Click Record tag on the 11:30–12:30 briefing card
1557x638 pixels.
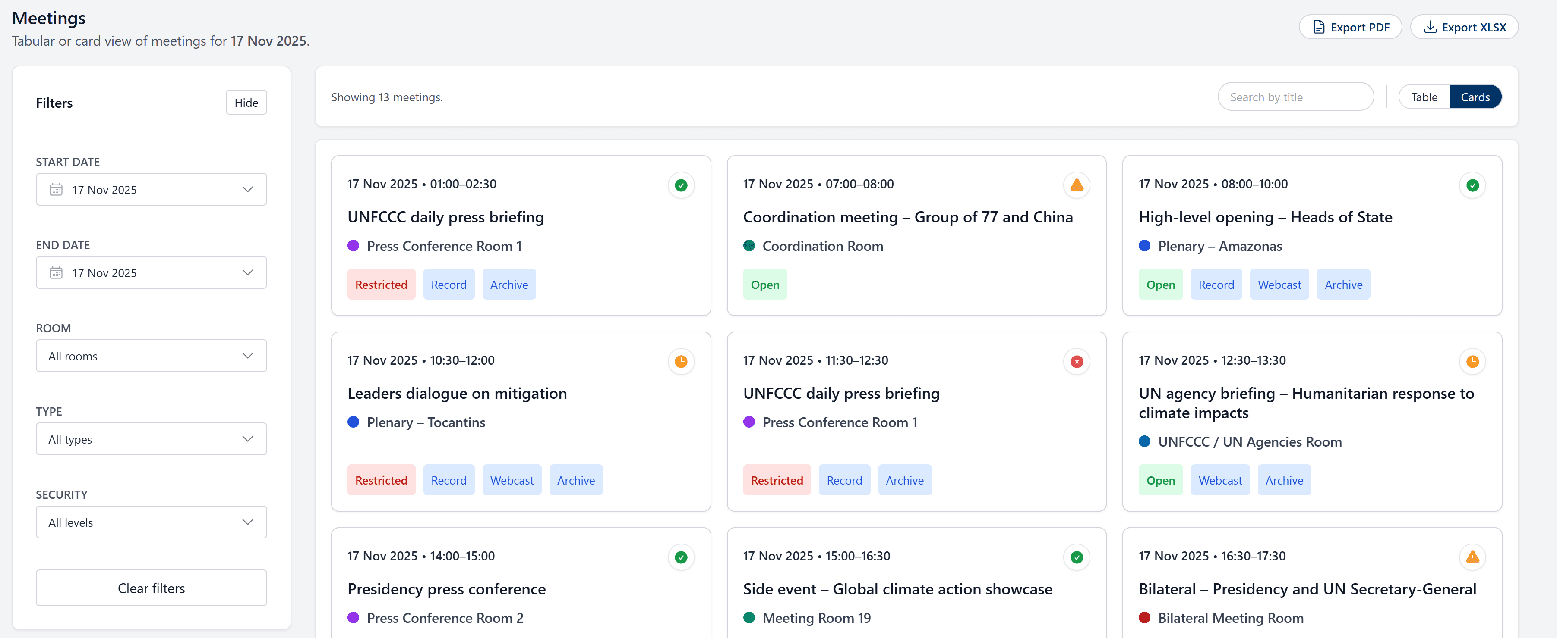pos(844,480)
